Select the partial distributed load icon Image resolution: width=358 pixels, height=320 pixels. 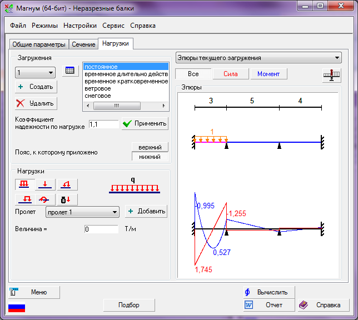pos(25,199)
